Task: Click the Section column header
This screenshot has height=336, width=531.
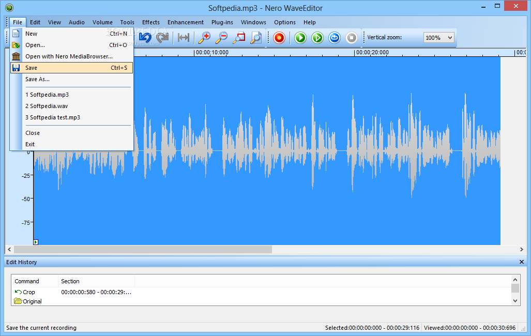Action: click(x=97, y=281)
